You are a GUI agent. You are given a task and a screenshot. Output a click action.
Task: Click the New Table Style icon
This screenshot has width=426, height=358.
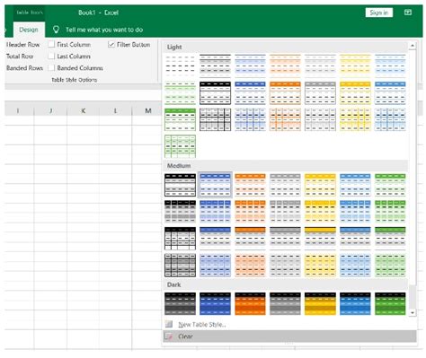(169, 324)
